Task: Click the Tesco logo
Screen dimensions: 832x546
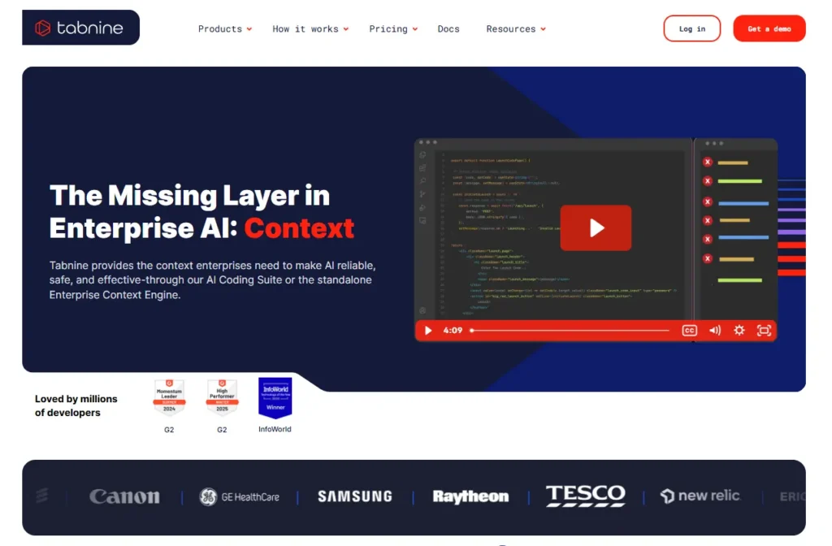Action: pos(586,496)
